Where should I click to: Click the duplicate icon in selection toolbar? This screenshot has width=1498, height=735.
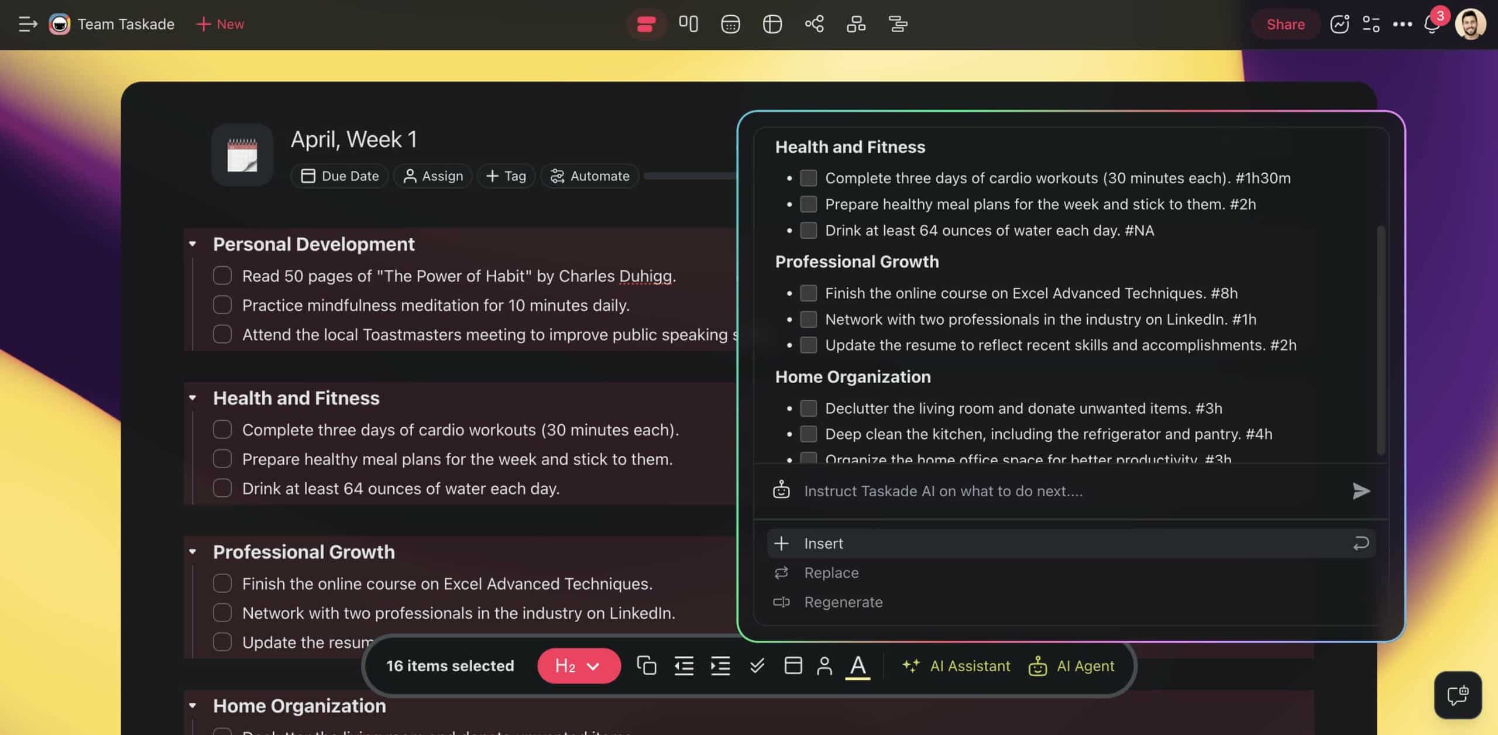[646, 666]
